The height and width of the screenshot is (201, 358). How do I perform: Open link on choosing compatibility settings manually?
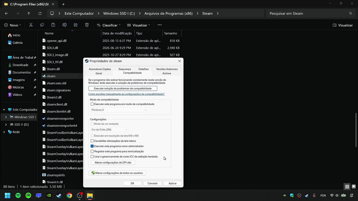pyautogui.click(x=126, y=94)
